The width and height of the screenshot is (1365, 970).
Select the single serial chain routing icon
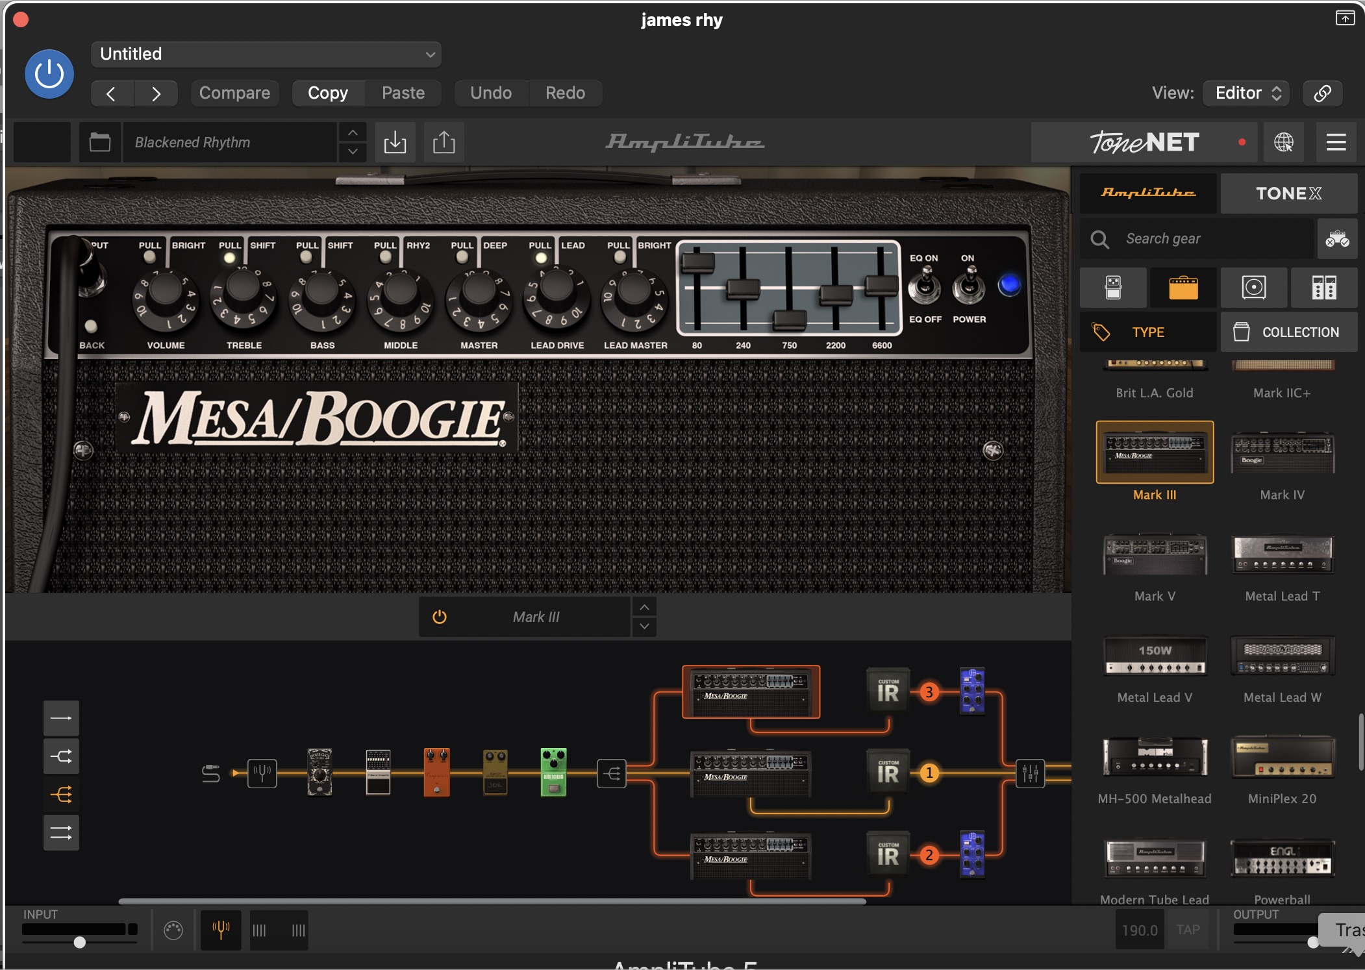point(61,718)
